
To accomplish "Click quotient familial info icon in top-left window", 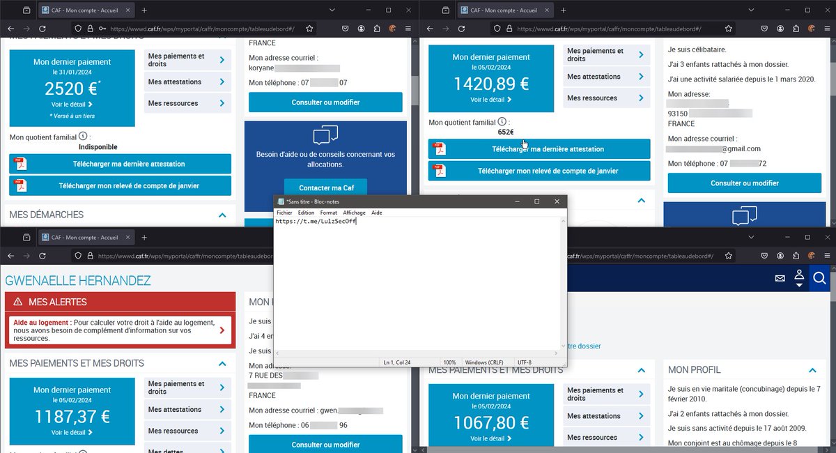I will coord(83,136).
